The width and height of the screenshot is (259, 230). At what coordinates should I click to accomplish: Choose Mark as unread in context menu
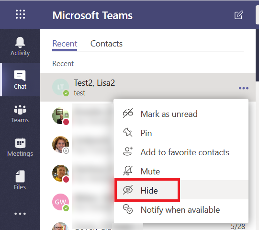click(x=181, y=114)
